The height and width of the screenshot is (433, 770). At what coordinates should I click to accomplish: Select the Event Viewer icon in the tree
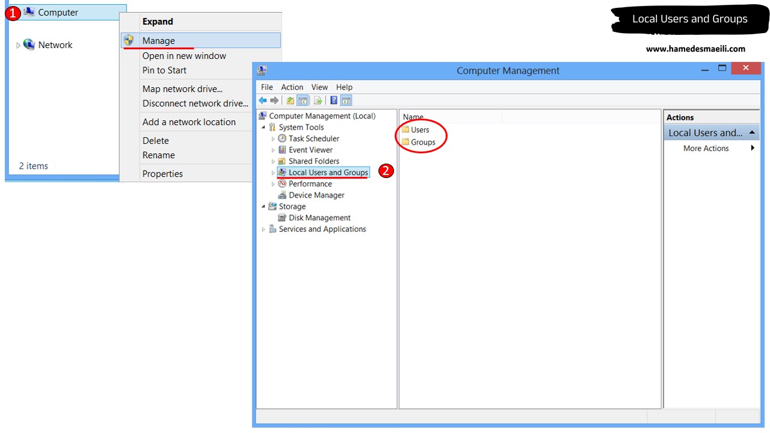[x=282, y=150]
